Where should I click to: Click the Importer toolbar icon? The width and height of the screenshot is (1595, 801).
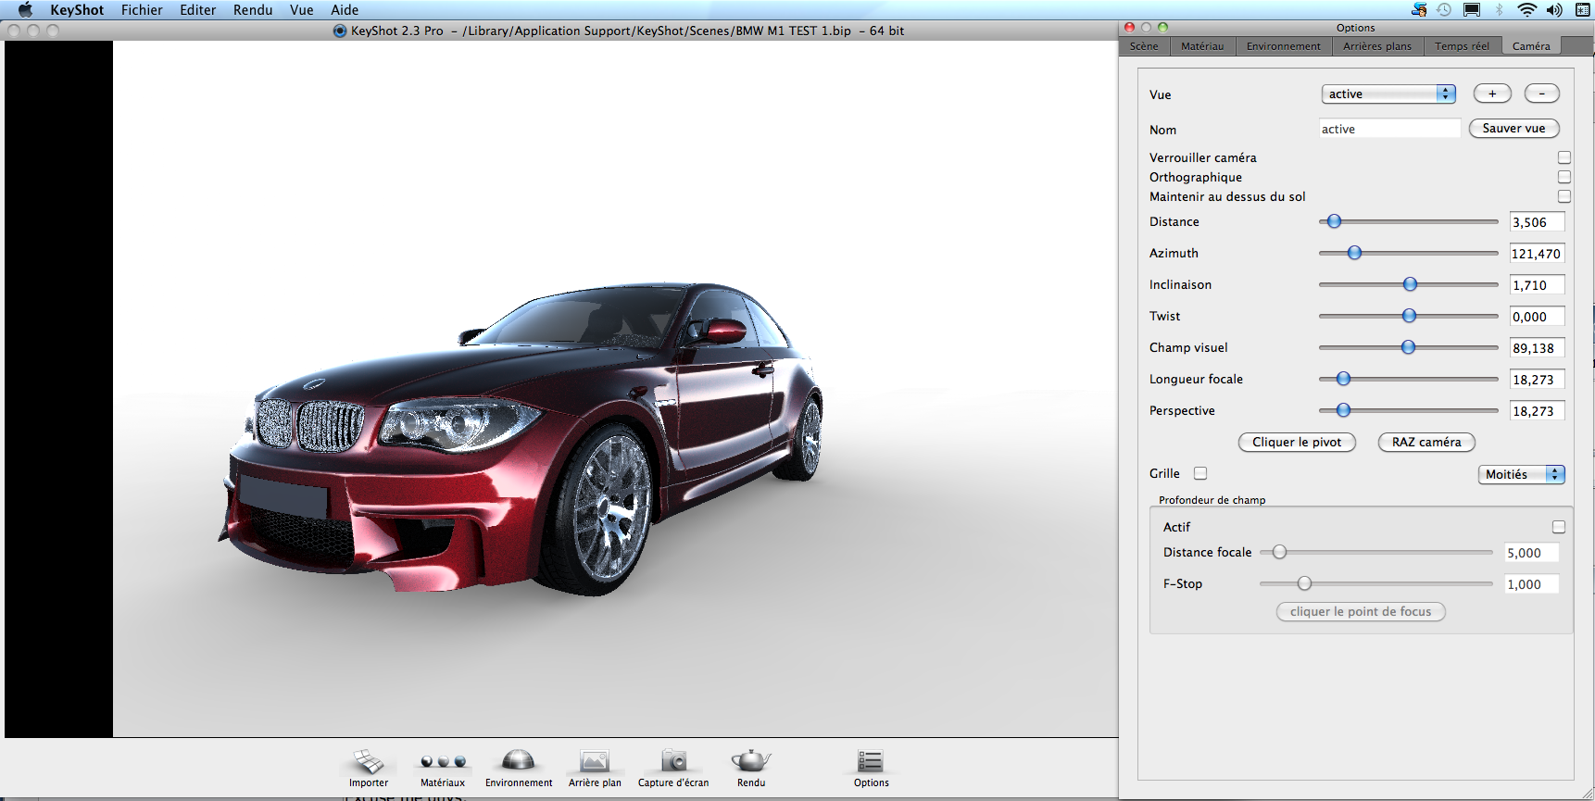pyautogui.click(x=369, y=762)
